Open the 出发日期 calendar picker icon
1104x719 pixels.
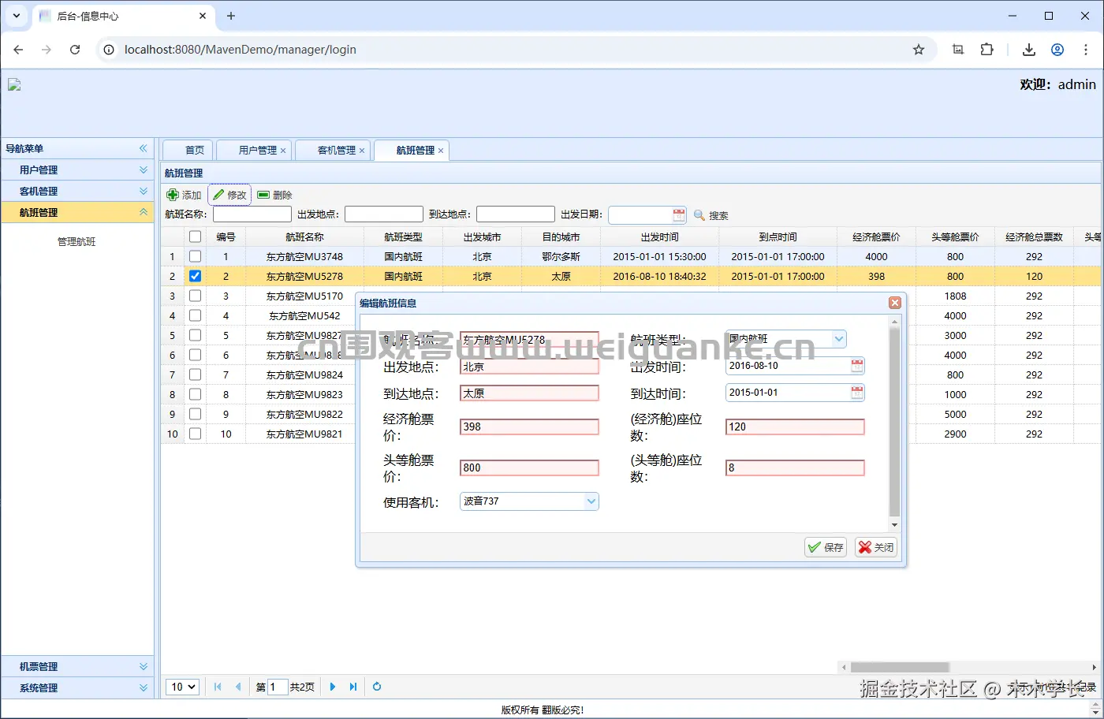click(679, 214)
